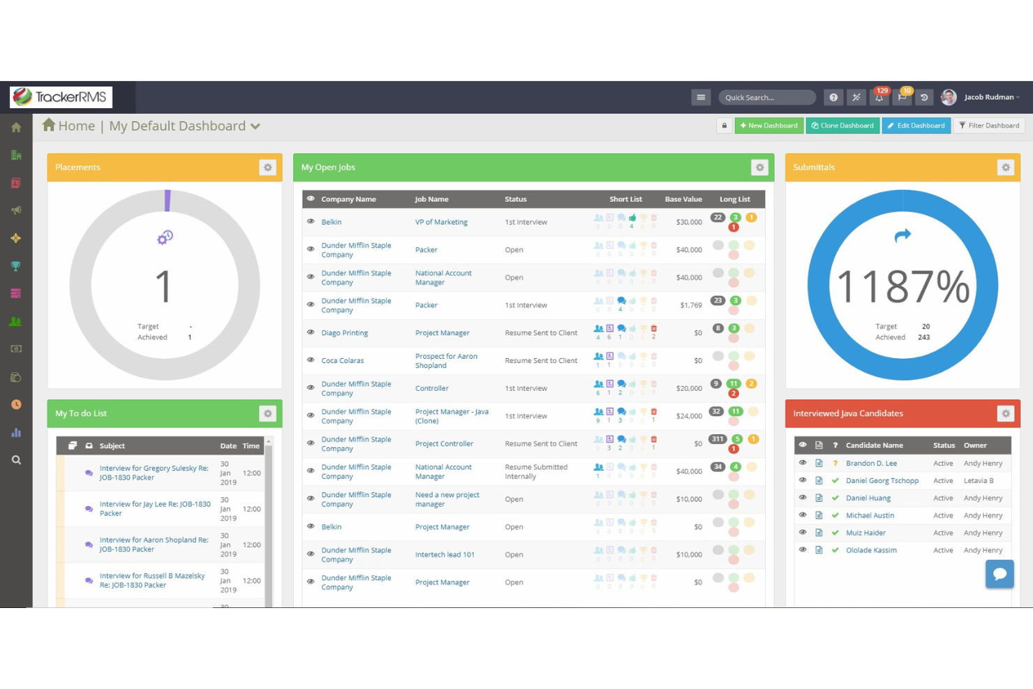Viewport: 1033px width, 689px height.
Task: Sort to-do list by Subject header
Action: click(112, 445)
